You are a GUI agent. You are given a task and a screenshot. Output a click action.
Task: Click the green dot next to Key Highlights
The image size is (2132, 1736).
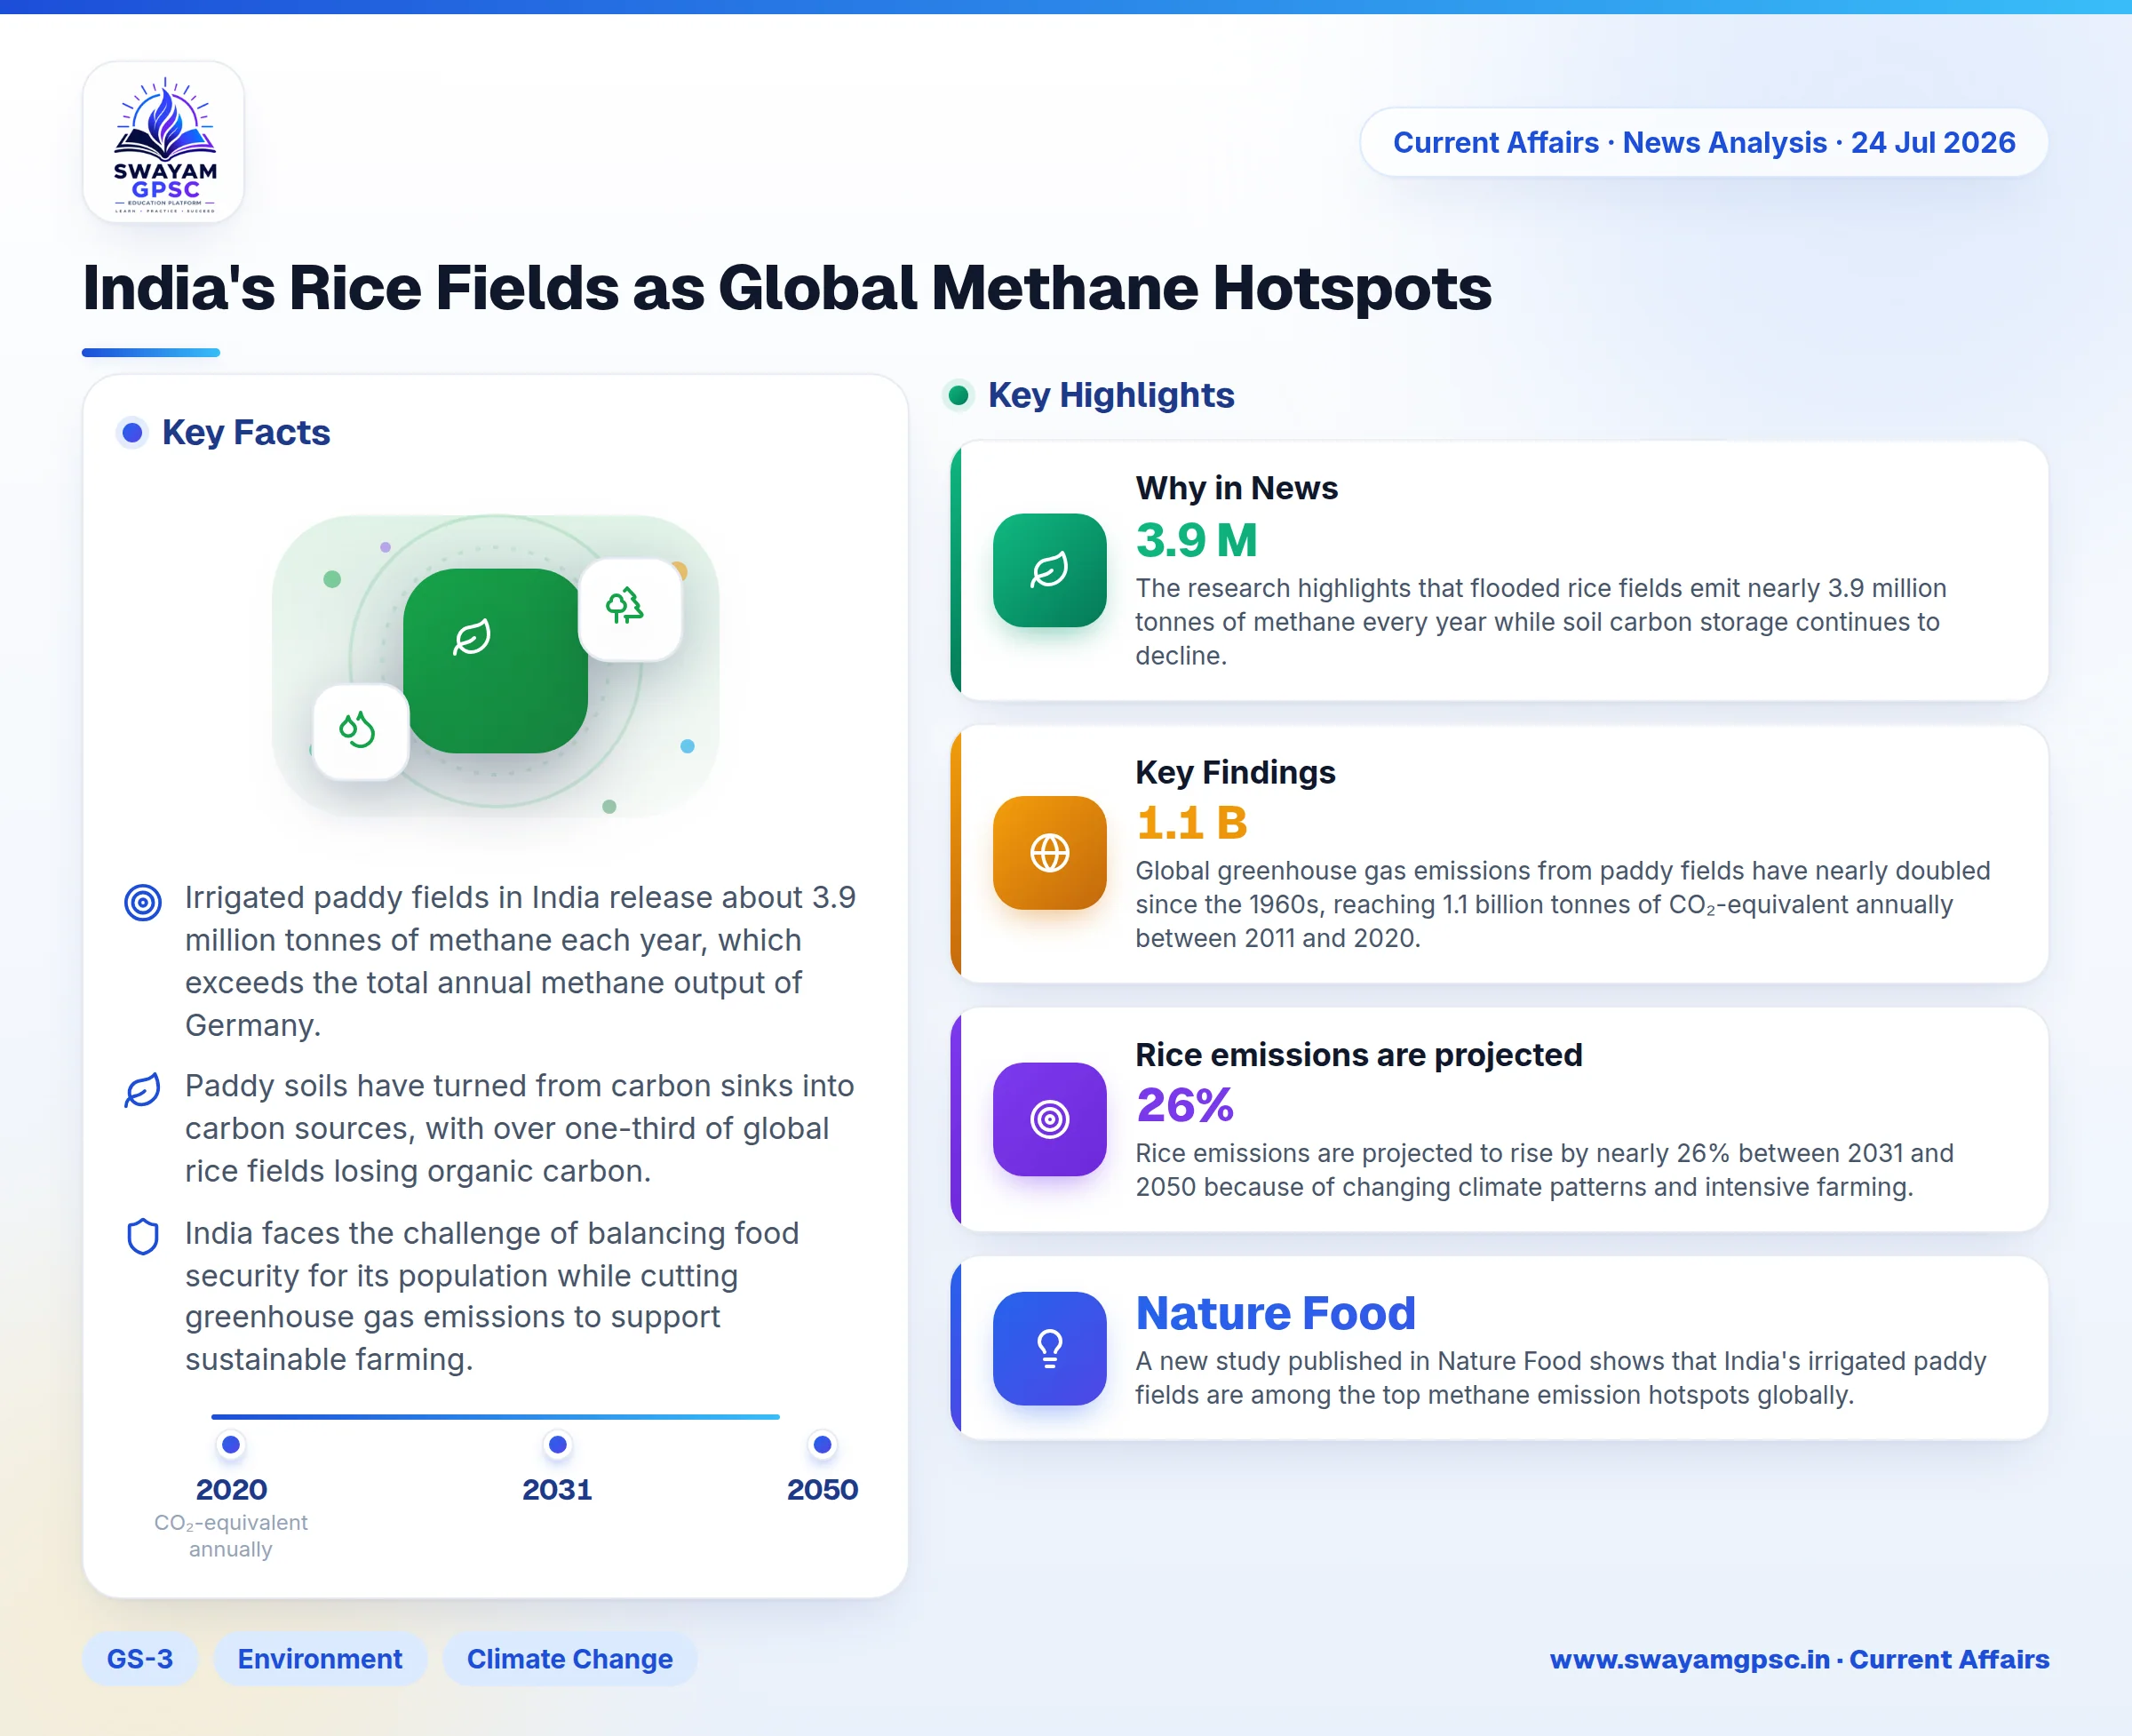pyautogui.click(x=958, y=395)
